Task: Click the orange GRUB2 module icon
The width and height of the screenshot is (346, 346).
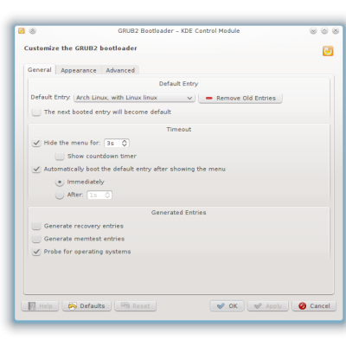Action: pyautogui.click(x=328, y=51)
